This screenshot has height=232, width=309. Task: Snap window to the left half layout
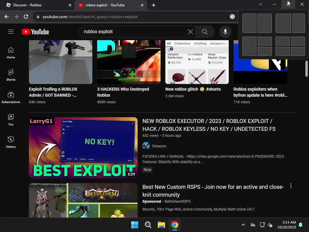click(249, 23)
